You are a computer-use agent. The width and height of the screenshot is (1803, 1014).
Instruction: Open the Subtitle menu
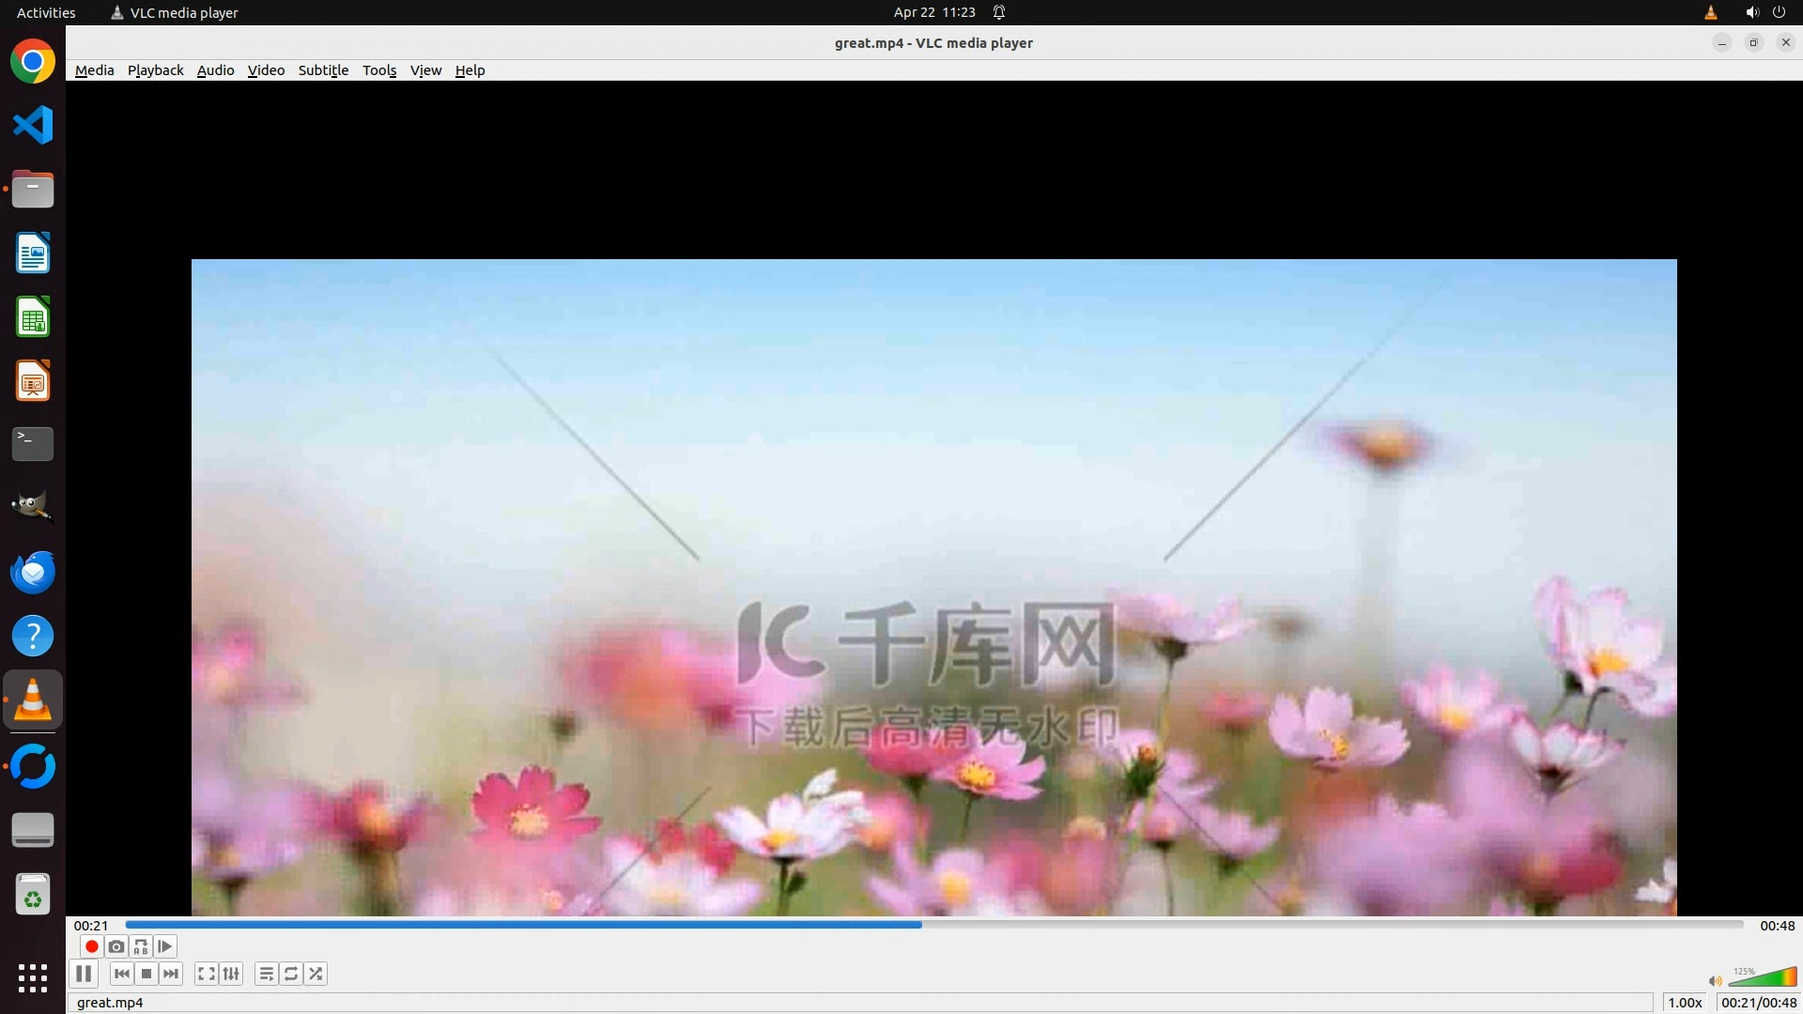click(x=323, y=70)
